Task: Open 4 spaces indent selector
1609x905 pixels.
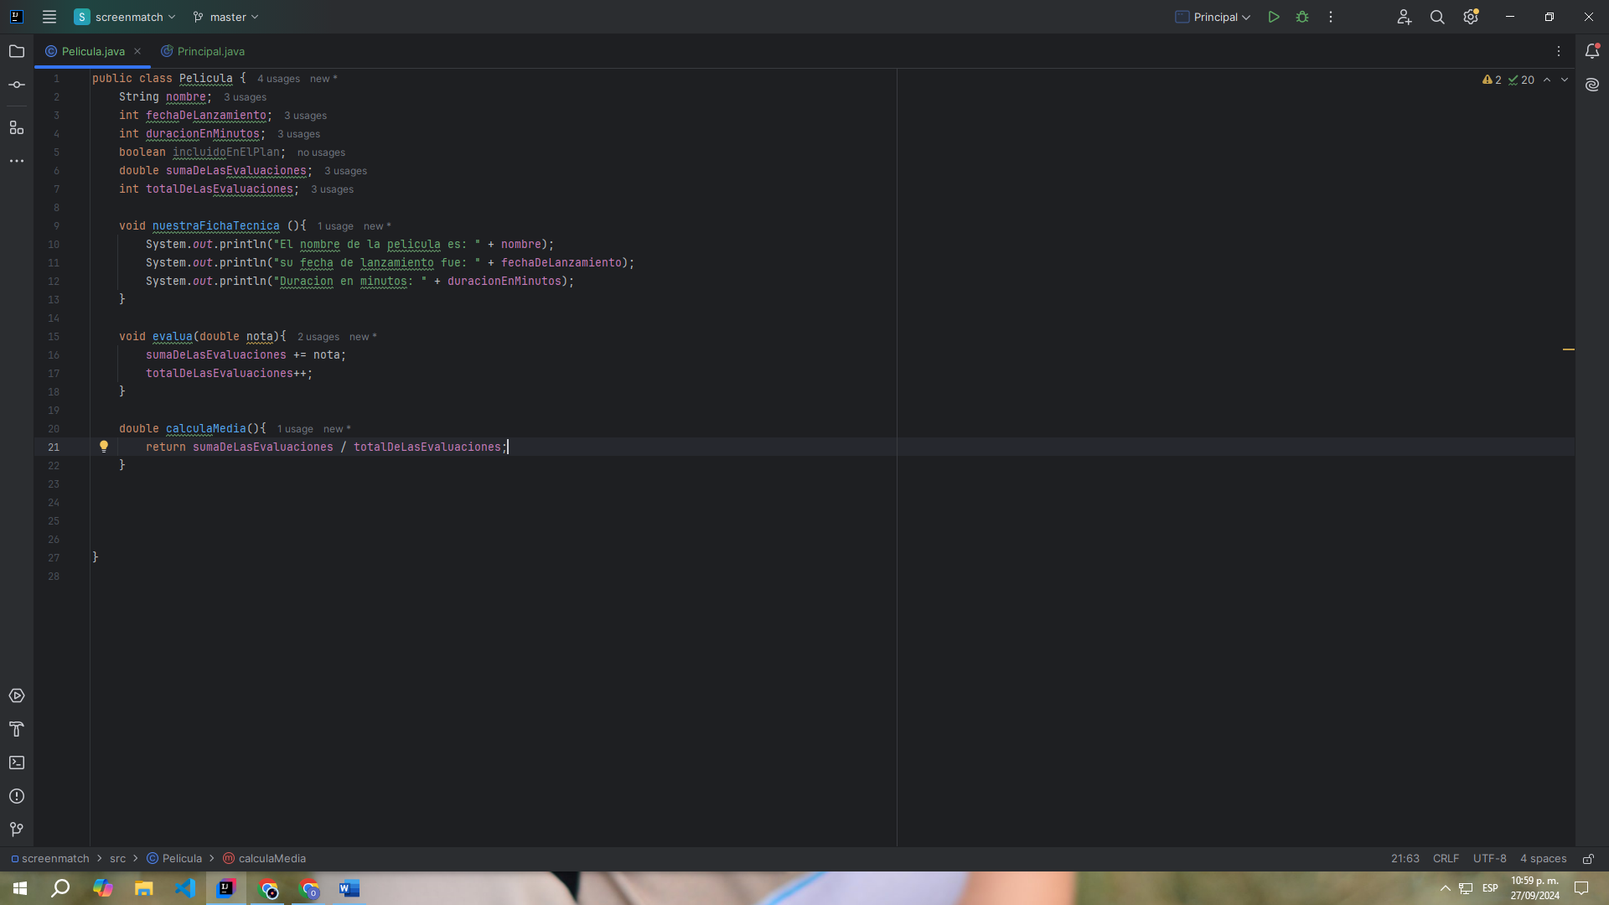Action: (x=1543, y=859)
